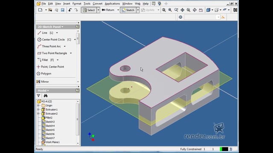Expand the Extrusion1 tree node
273x153 pixels.
38,110
